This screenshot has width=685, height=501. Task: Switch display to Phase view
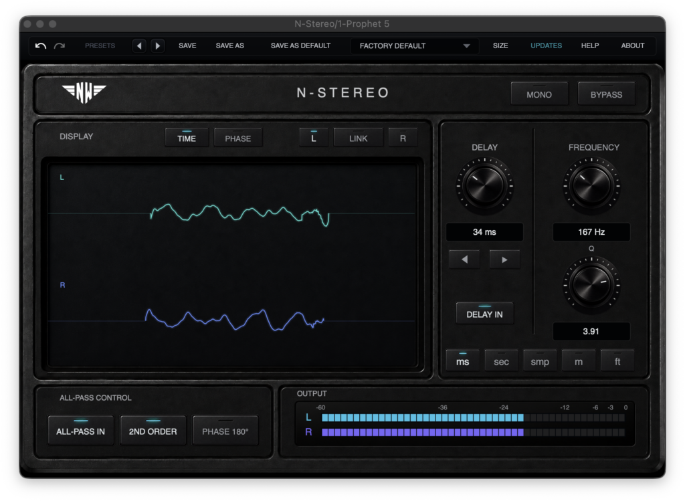click(x=238, y=138)
